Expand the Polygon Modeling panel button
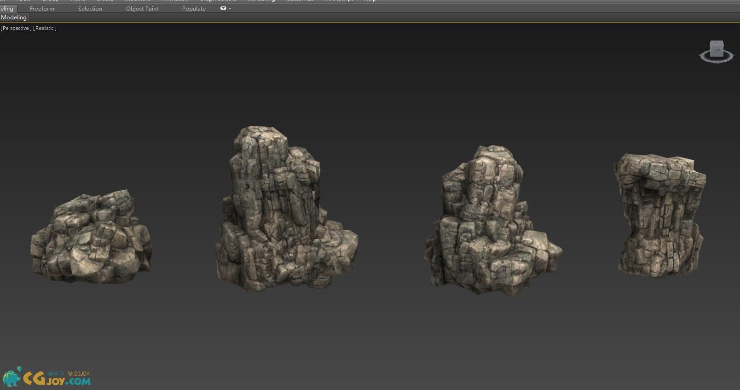 point(14,17)
